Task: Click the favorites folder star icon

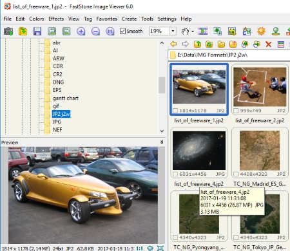Action: 233,44
